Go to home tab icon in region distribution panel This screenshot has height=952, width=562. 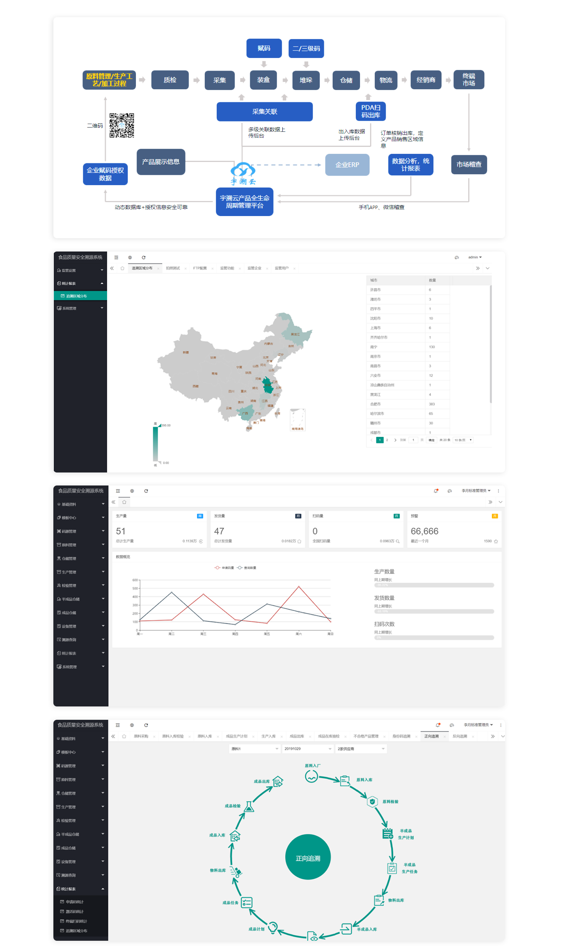click(x=122, y=268)
